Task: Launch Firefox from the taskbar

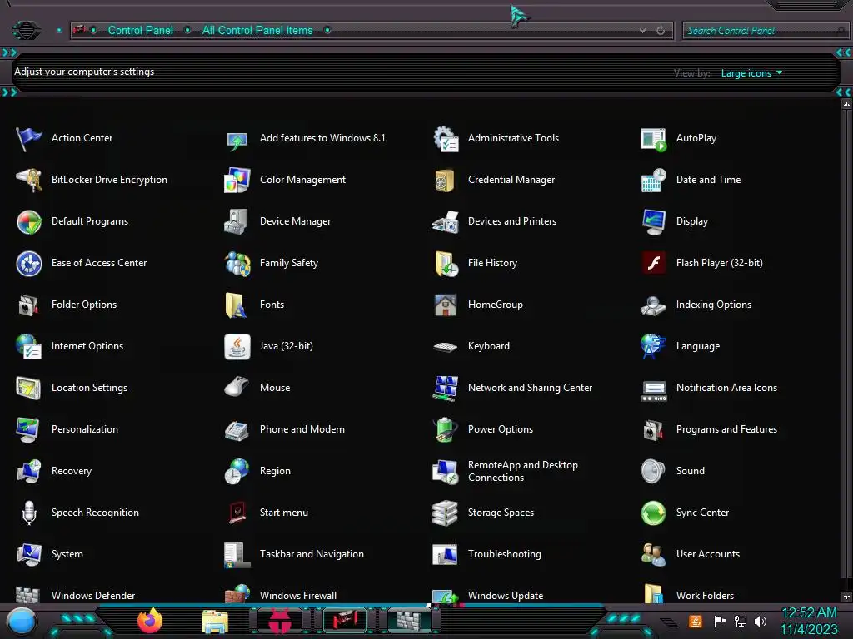Action: [150, 621]
